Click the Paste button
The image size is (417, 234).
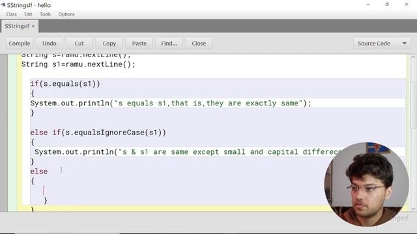coord(139,44)
